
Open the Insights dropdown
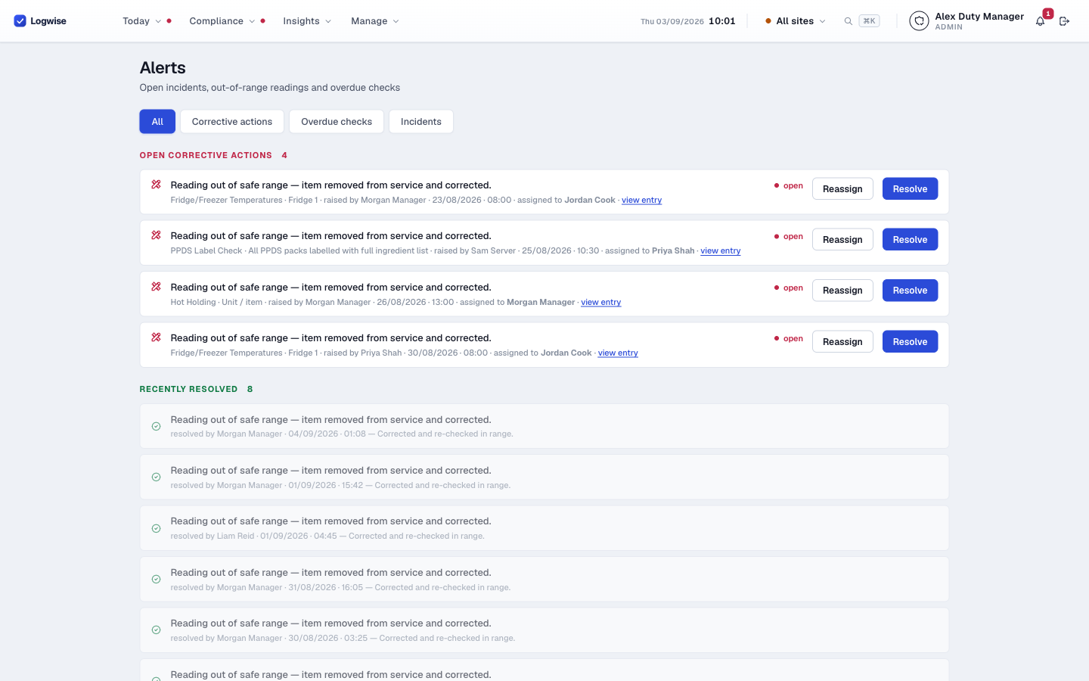[x=307, y=21]
